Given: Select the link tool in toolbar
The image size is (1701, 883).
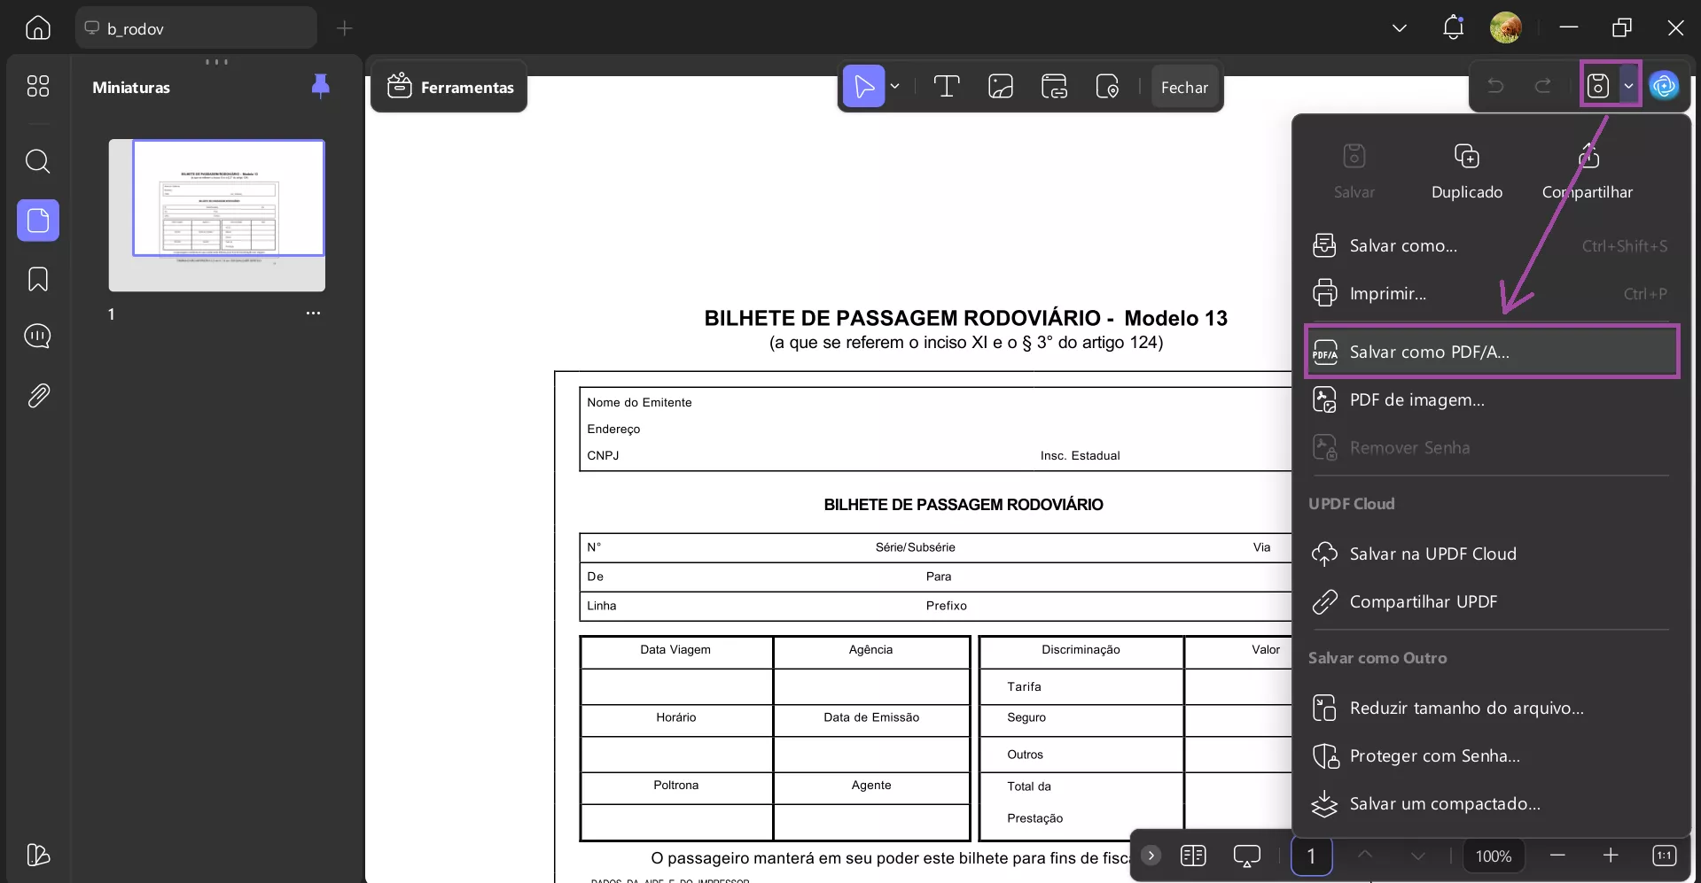Looking at the screenshot, I should tap(1054, 86).
